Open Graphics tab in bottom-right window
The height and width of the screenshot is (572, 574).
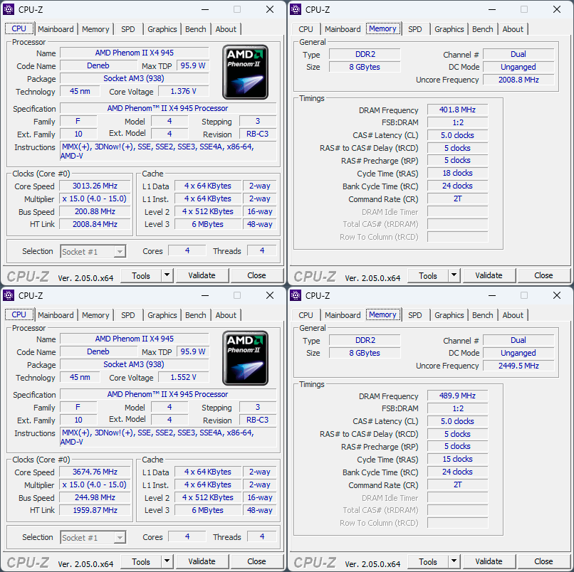pos(449,315)
